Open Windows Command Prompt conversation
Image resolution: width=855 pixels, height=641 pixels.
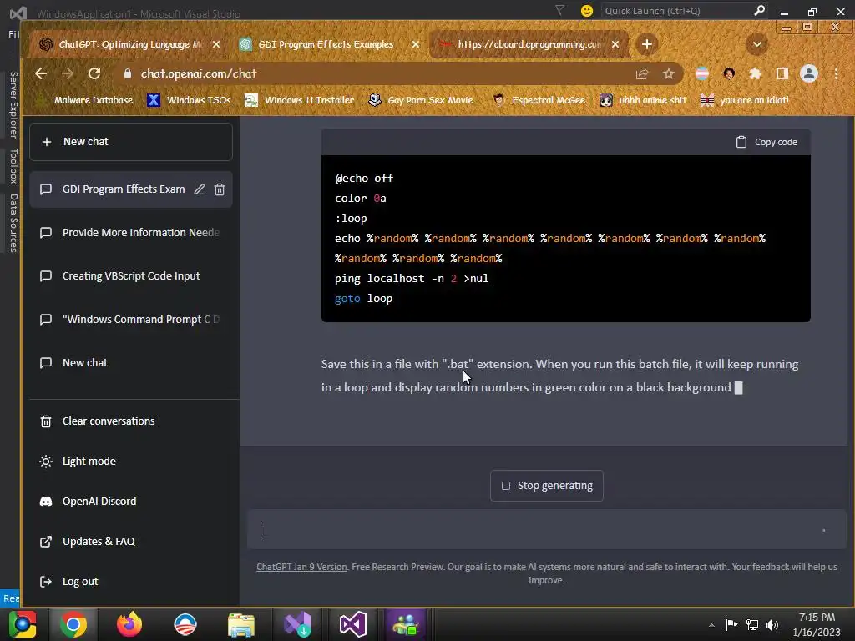pos(131,320)
